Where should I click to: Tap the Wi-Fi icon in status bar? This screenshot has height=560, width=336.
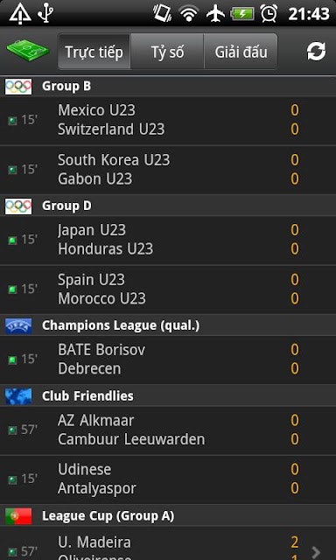point(189,14)
